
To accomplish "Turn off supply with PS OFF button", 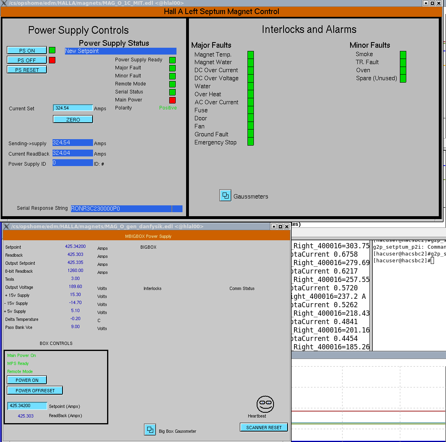I will pyautogui.click(x=27, y=60).
